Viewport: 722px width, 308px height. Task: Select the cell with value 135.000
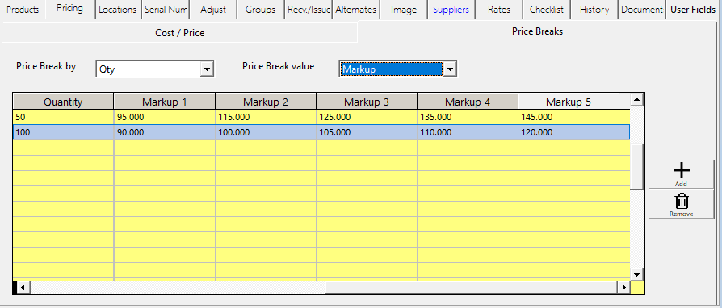468,117
